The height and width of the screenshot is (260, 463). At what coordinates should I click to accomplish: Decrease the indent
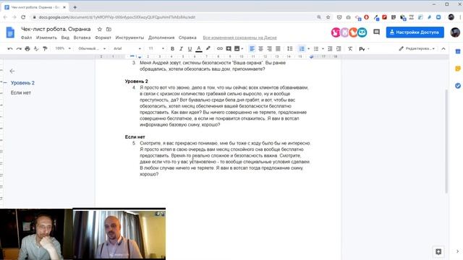pyautogui.click(x=330, y=48)
